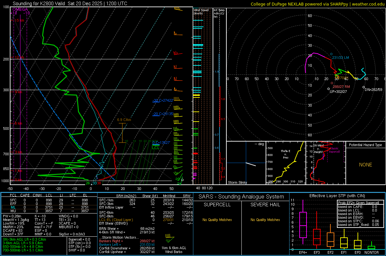Click the Supercell = 0.0 composite value
386x256 pixels.
click(x=79, y=239)
